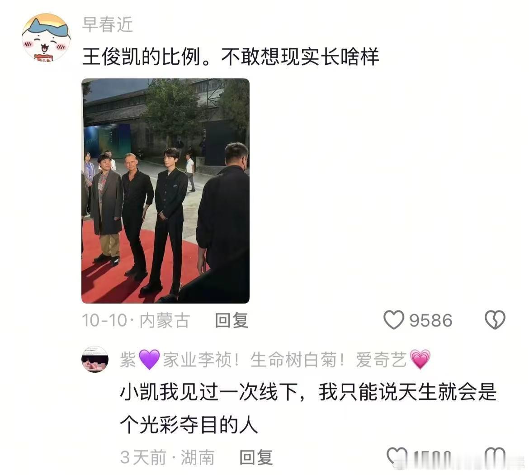This screenshot has width=529, height=475.
Task: Open the cat avatar of 早春近
Action: pyautogui.click(x=46, y=38)
